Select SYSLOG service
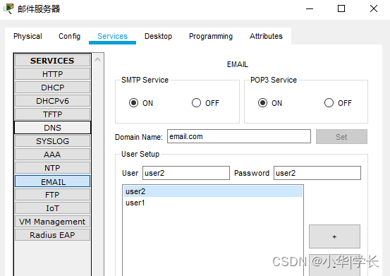390x276 pixels. click(52, 141)
